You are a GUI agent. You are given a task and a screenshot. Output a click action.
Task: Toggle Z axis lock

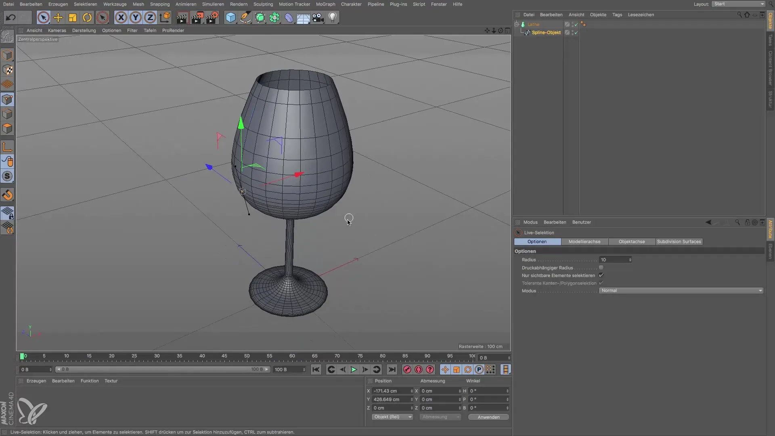tap(150, 18)
